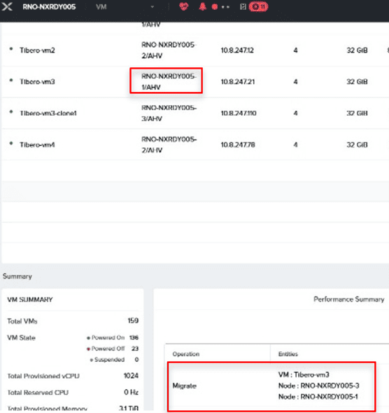Click Total Reserved CPU value 0 Hz
Screen dimensions: 389x413
[131, 393]
